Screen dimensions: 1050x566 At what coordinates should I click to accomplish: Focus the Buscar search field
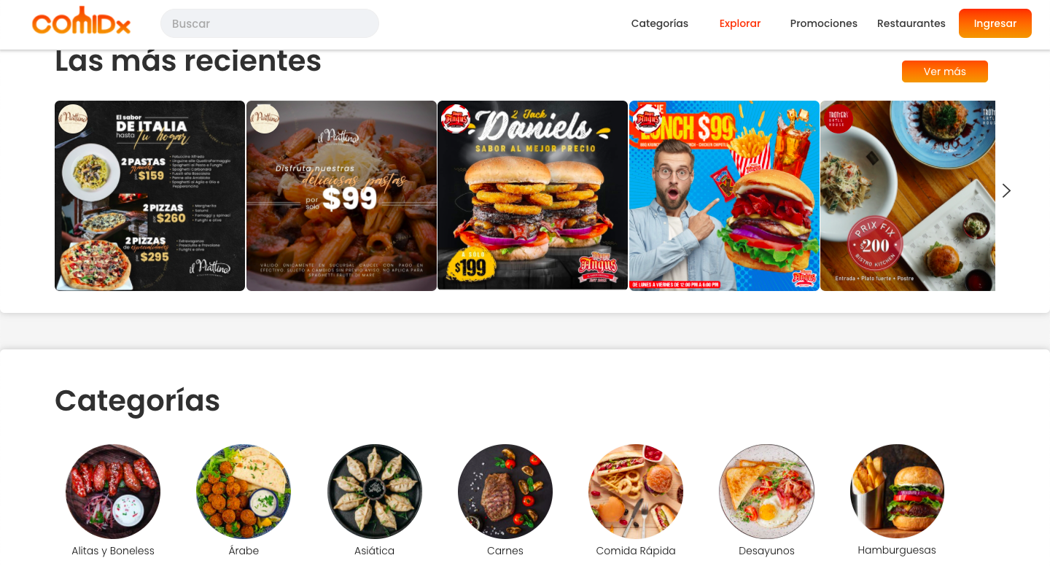(270, 23)
